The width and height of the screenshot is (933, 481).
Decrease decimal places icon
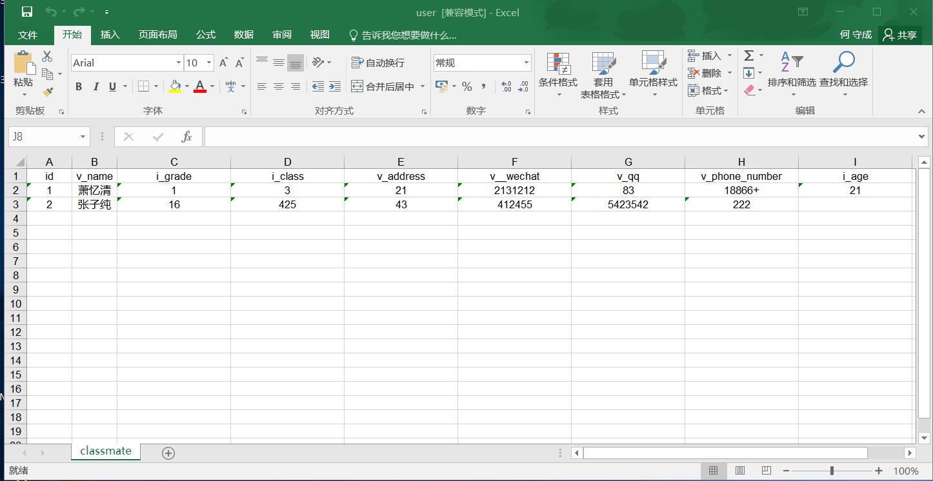[x=523, y=86]
